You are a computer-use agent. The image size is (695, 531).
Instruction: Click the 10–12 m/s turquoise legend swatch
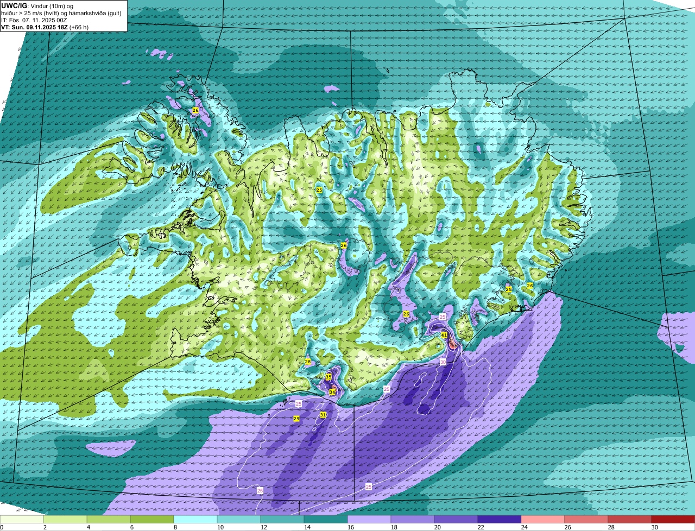(239, 519)
